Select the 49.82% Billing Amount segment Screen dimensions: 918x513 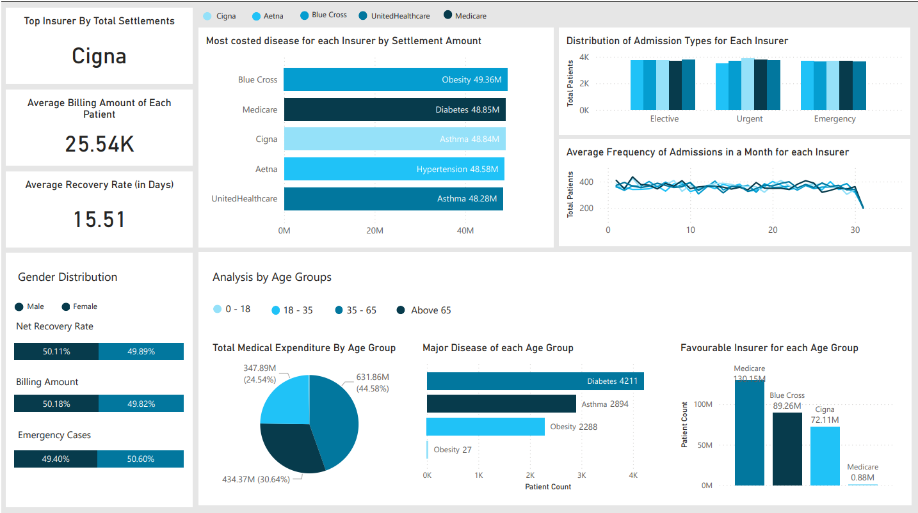click(141, 404)
